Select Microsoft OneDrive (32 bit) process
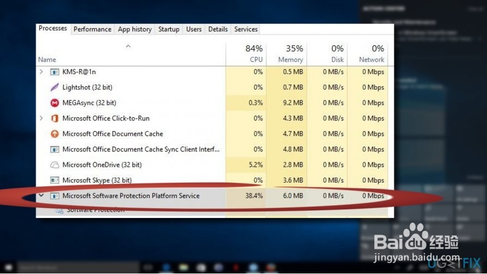 (212, 165)
